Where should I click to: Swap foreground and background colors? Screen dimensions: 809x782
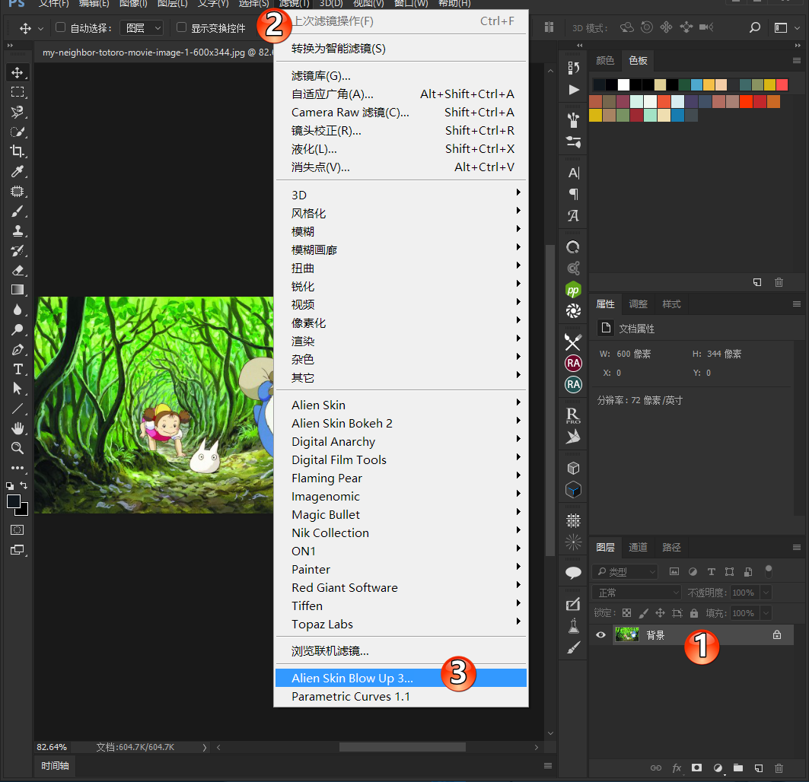[x=24, y=485]
